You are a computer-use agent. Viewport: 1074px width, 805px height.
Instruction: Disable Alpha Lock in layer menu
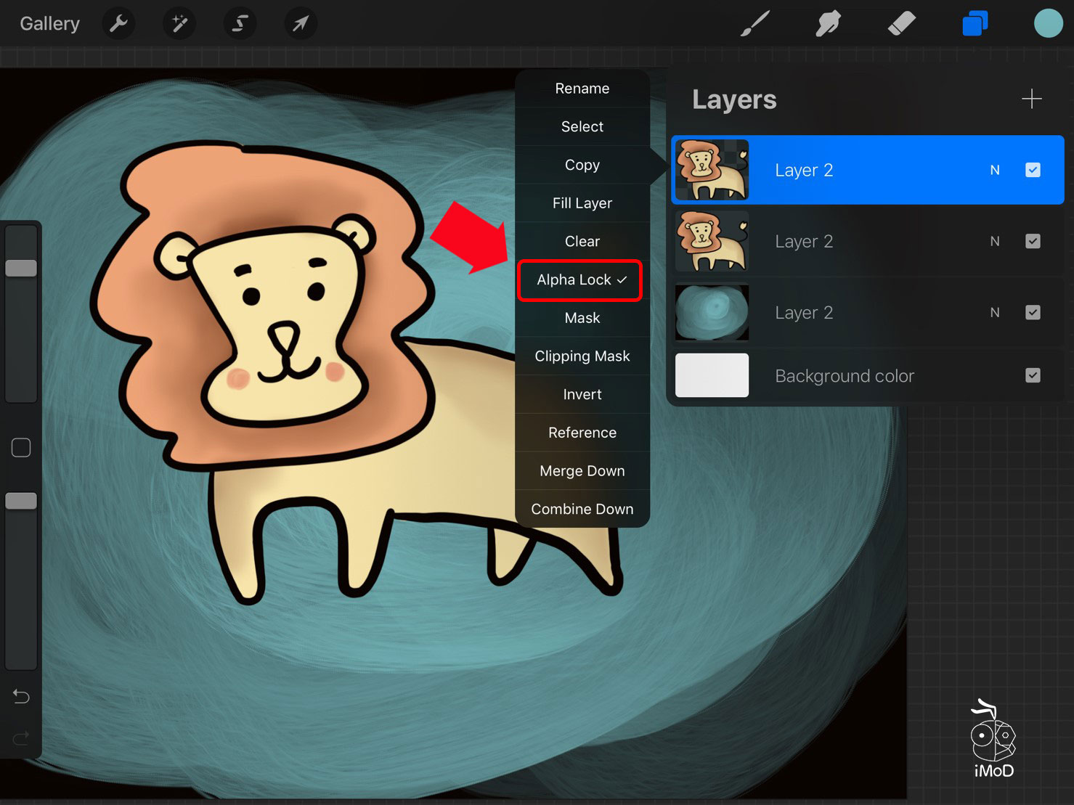click(581, 280)
